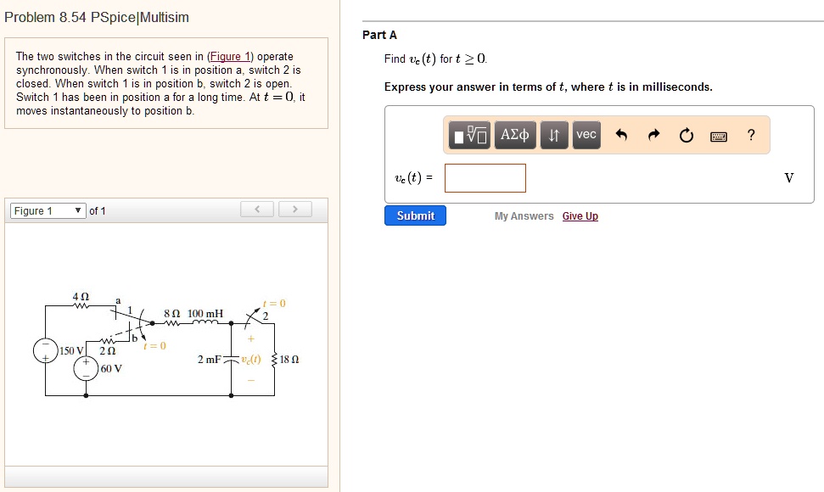Redo the answer input change
The width and height of the screenshot is (824, 492).
[x=653, y=134]
